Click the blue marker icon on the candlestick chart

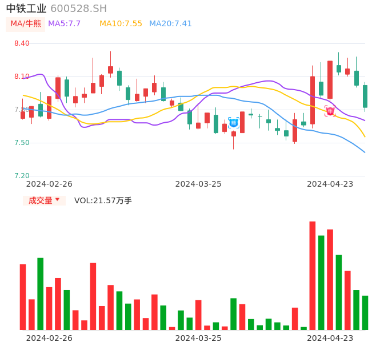tap(233, 122)
